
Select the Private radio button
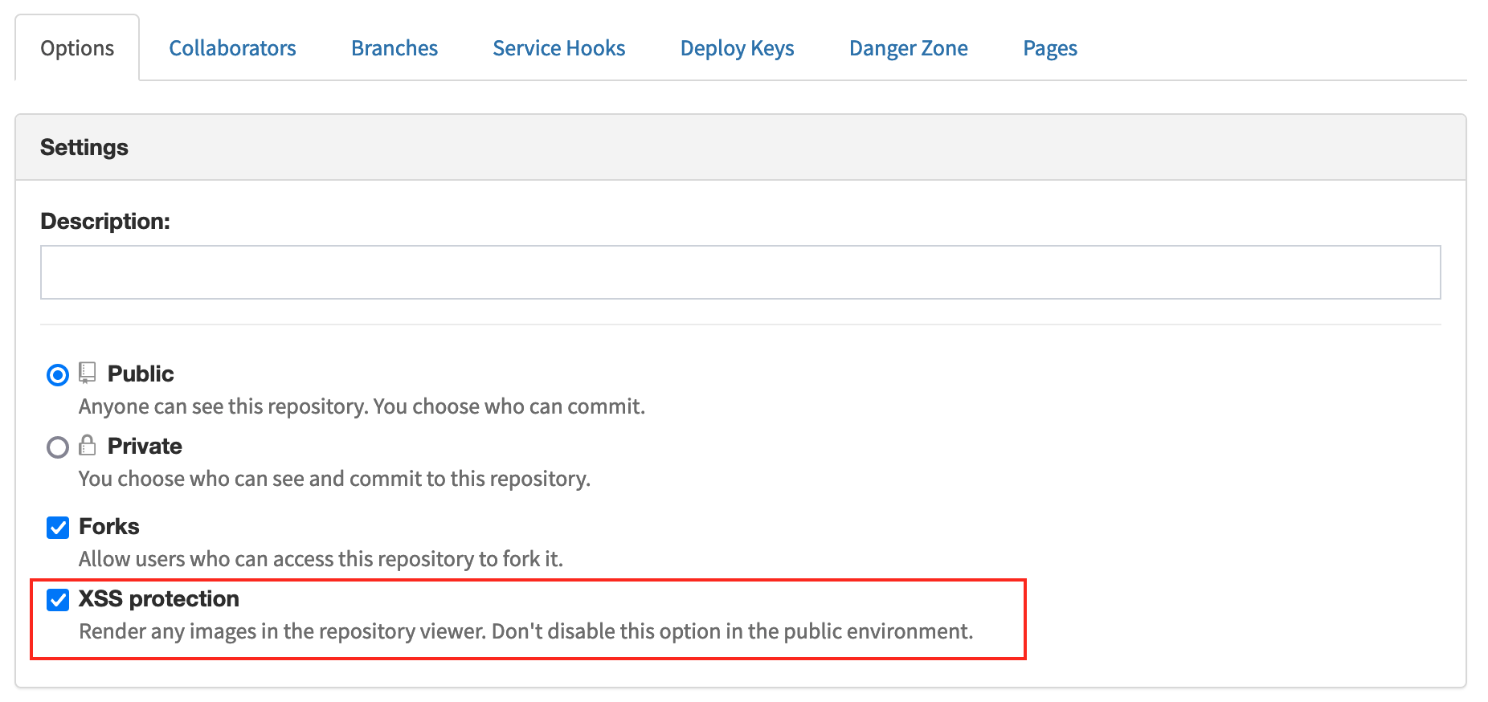coord(58,447)
